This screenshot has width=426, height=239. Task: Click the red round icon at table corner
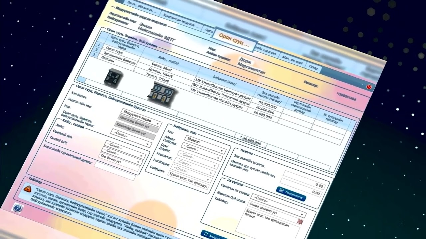pyautogui.click(x=369, y=87)
